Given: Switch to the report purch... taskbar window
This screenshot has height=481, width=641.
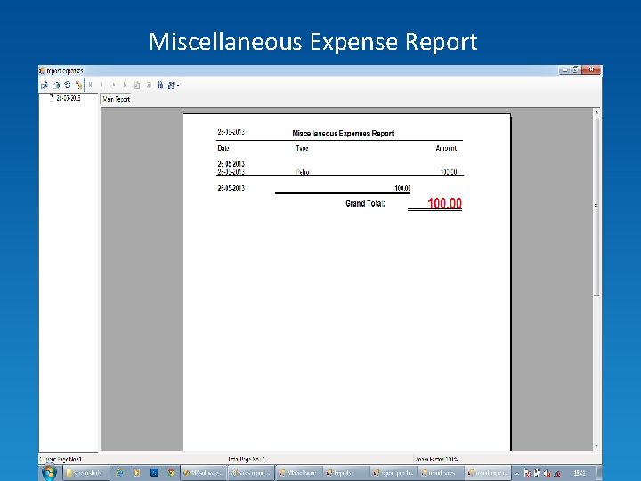Looking at the screenshot, I should [x=394, y=473].
